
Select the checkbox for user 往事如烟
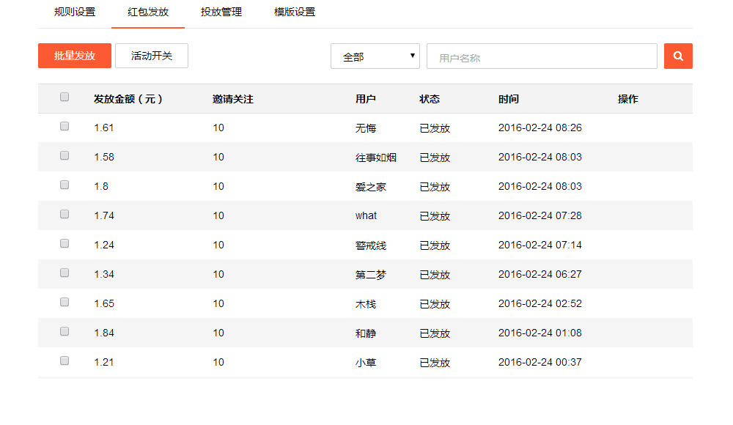65,155
